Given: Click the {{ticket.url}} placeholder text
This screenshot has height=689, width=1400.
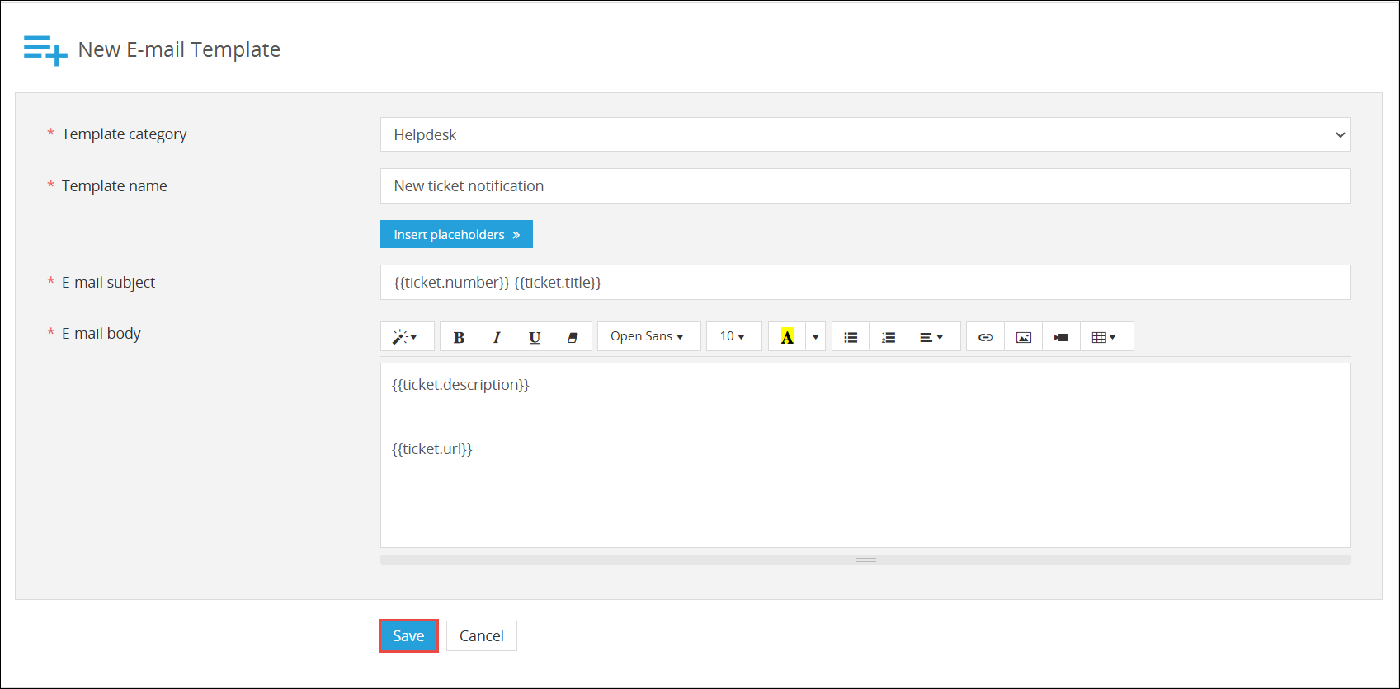Looking at the screenshot, I should tap(432, 449).
